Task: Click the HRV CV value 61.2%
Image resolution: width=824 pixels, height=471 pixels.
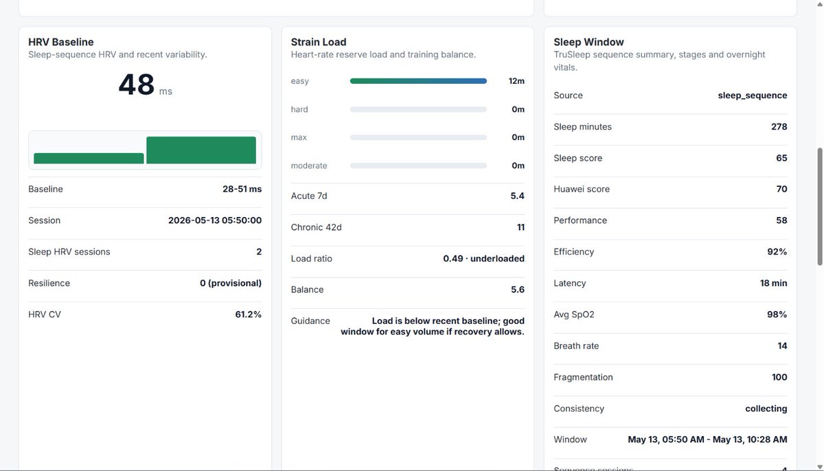Action: [249, 314]
